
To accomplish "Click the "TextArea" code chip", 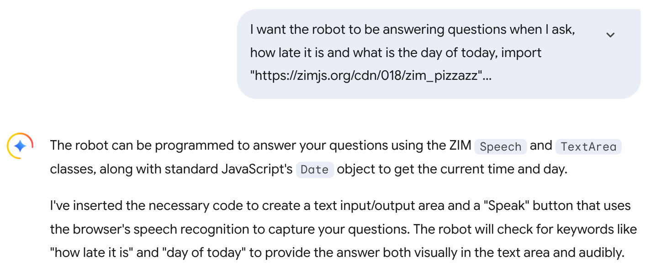I will pyautogui.click(x=588, y=146).
